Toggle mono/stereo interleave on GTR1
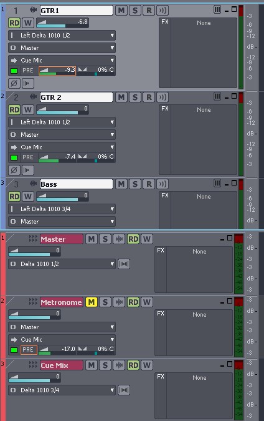This screenshot has height=421, width=264. pyautogui.click(x=28, y=84)
